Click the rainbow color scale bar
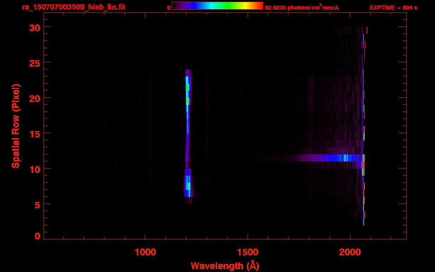The image size is (435, 272). point(217,6)
